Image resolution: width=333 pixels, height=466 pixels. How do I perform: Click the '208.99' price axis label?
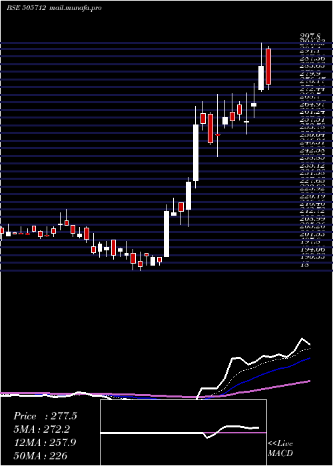tap(312, 219)
